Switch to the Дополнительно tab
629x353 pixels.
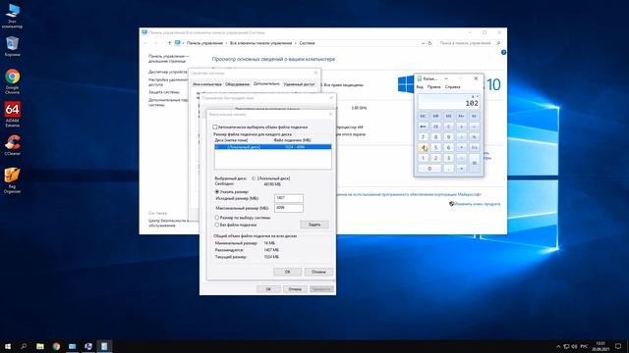266,84
